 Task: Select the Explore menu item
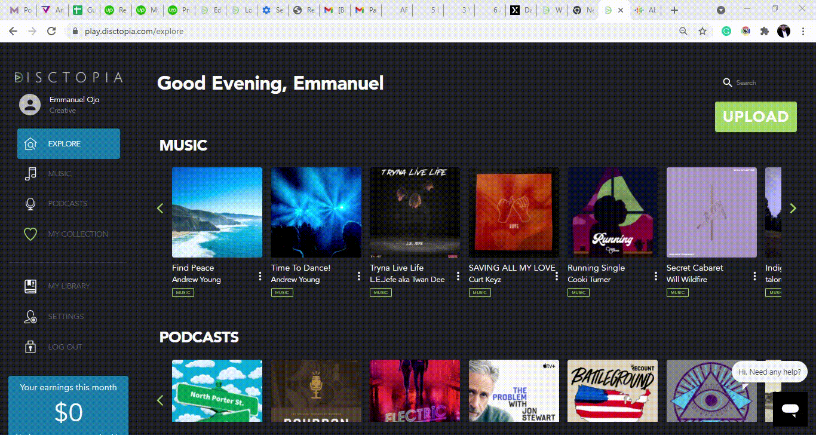69,144
